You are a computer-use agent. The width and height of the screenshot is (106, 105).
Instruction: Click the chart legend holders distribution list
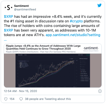point(85,71)
